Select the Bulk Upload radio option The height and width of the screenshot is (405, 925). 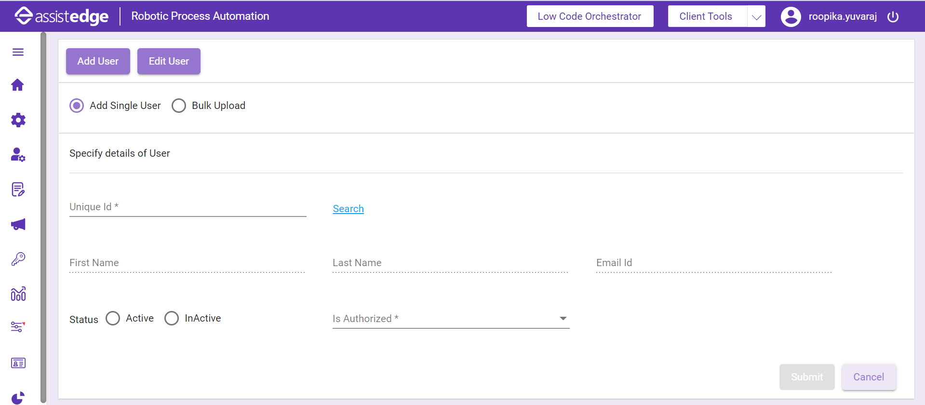click(x=179, y=106)
